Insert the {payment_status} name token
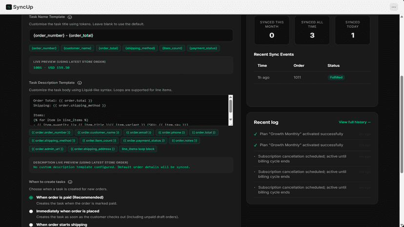 [x=203, y=48]
